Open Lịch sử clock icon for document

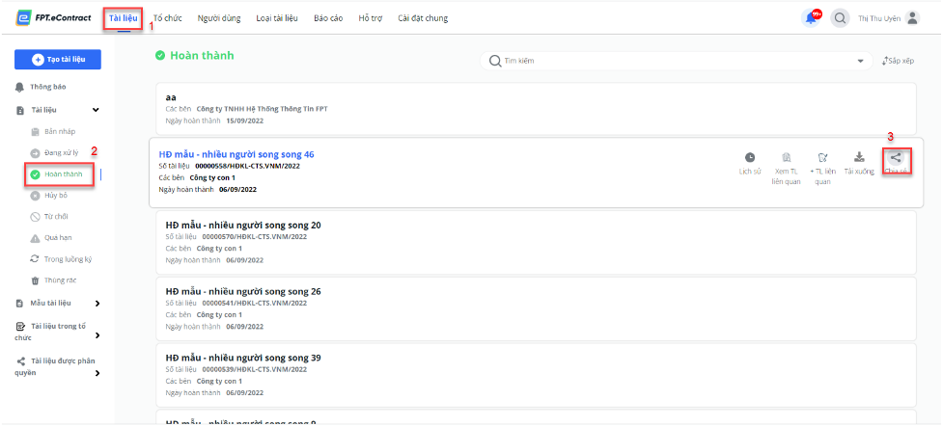pos(750,157)
